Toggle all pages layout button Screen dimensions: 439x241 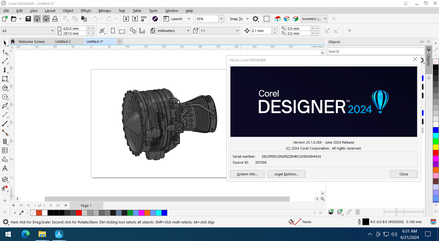pos(133,31)
